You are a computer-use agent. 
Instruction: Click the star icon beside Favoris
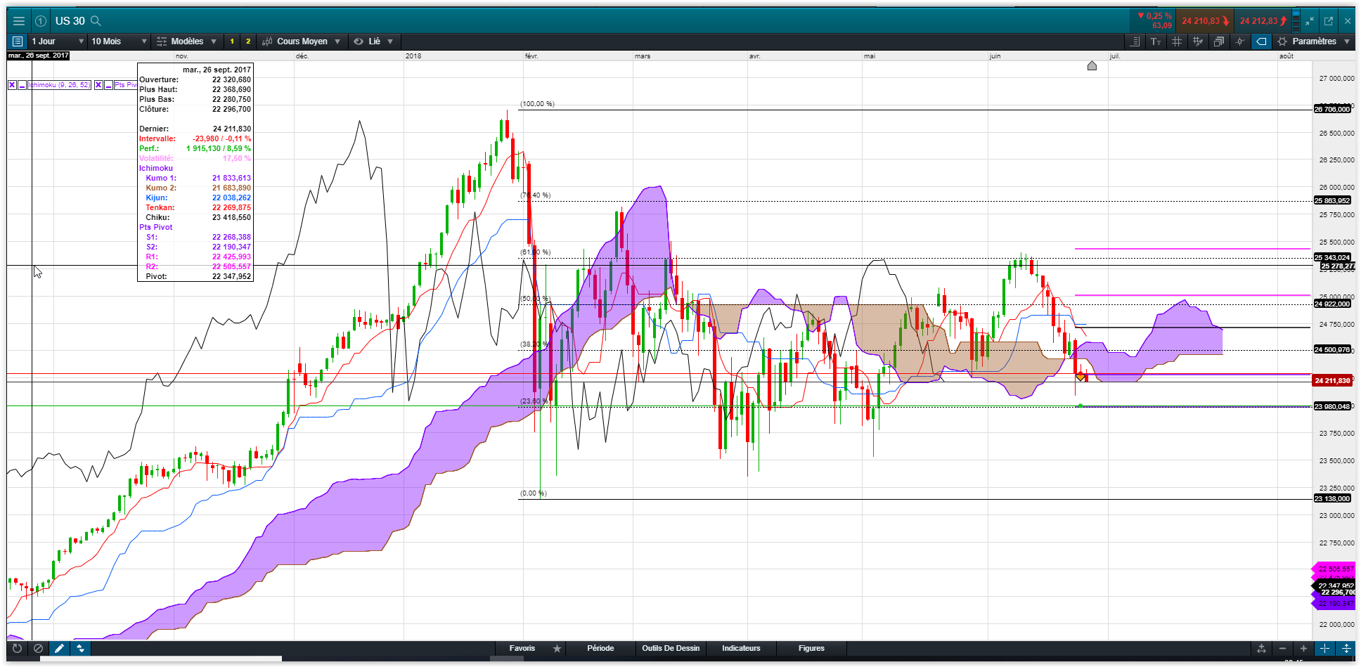pos(557,649)
